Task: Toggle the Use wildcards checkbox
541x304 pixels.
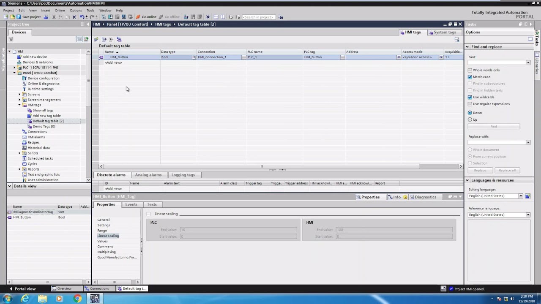Action: coord(470,97)
